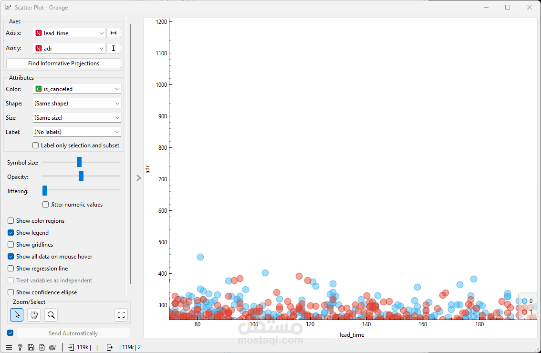Image resolution: width=541 pixels, height=353 pixels.
Task: Open the report document icon
Action: point(42,347)
